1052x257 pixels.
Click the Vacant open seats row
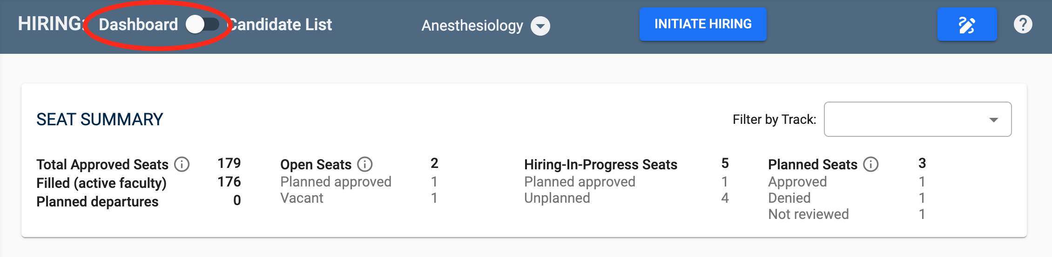pos(359,198)
